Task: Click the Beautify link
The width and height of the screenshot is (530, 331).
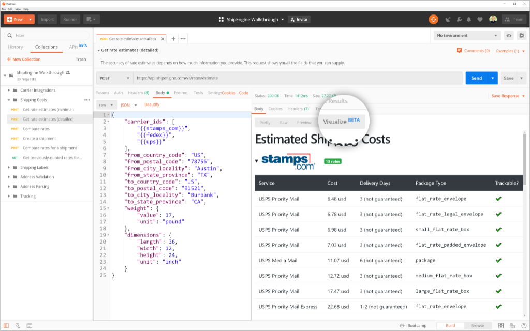Action: (x=152, y=104)
